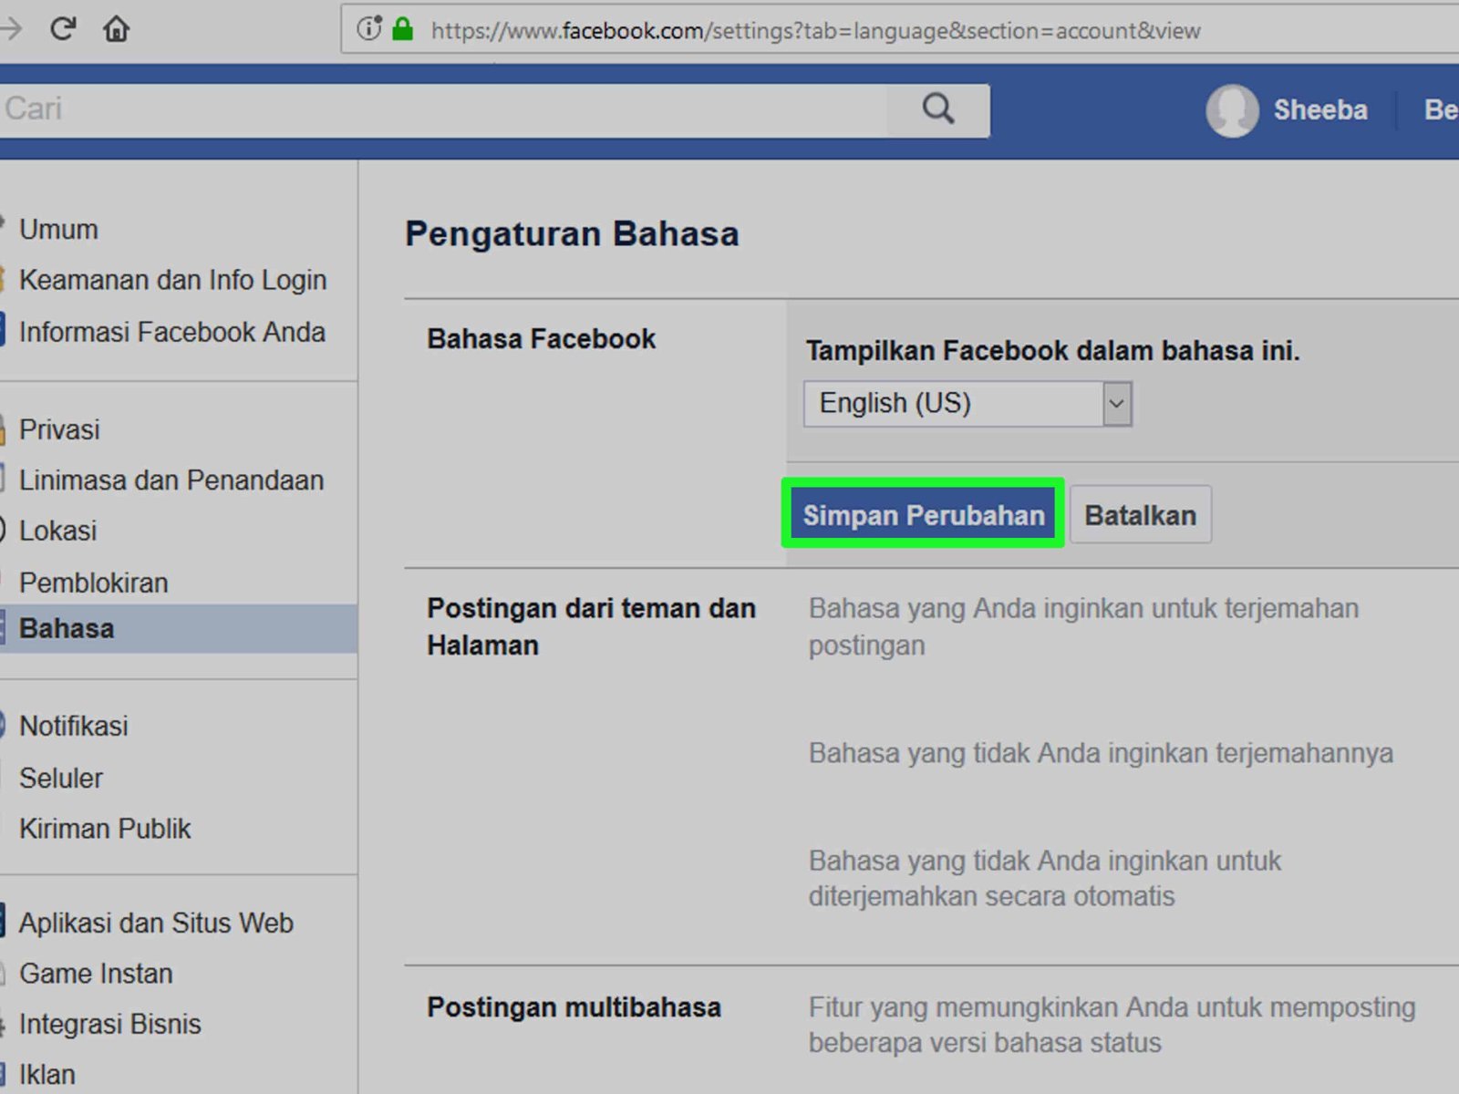Open Keamanan dan Info Login
This screenshot has height=1094, width=1459.
coord(172,280)
